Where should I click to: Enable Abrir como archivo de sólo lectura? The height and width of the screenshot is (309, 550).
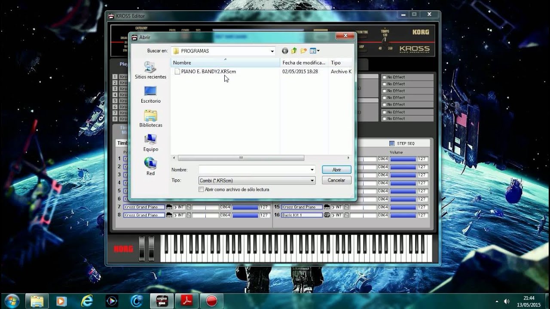pyautogui.click(x=201, y=189)
